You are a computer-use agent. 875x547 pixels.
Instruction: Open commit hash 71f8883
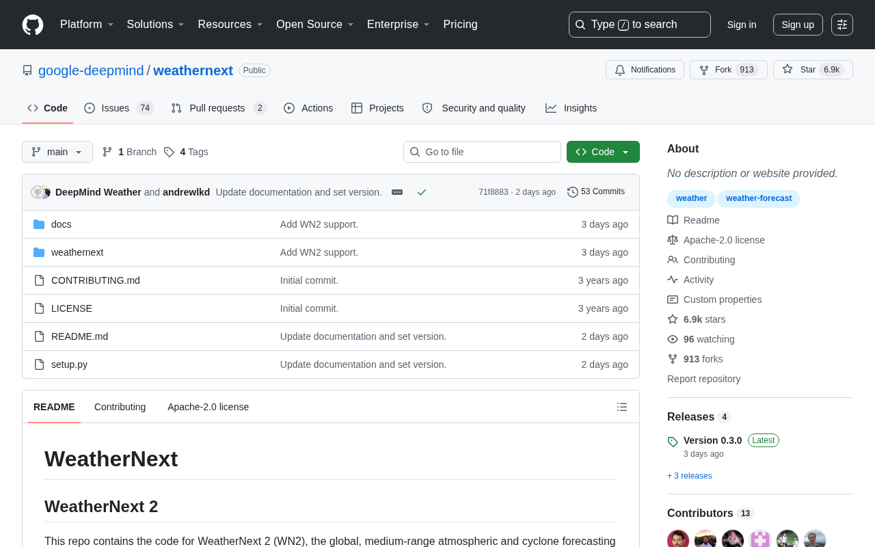pos(493,192)
